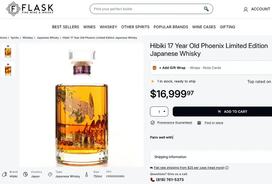Expand Add Gift Wrap options

tap(172, 68)
